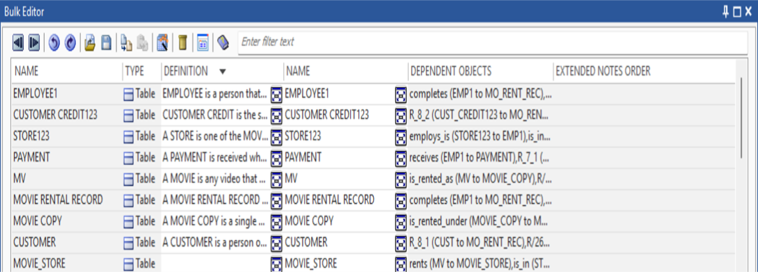Focus the 'Enter filter text' field
The image size is (758, 272).
tap(493, 42)
